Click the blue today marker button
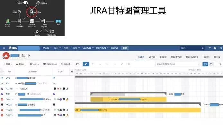The image size is (223, 125). coord(205,64)
